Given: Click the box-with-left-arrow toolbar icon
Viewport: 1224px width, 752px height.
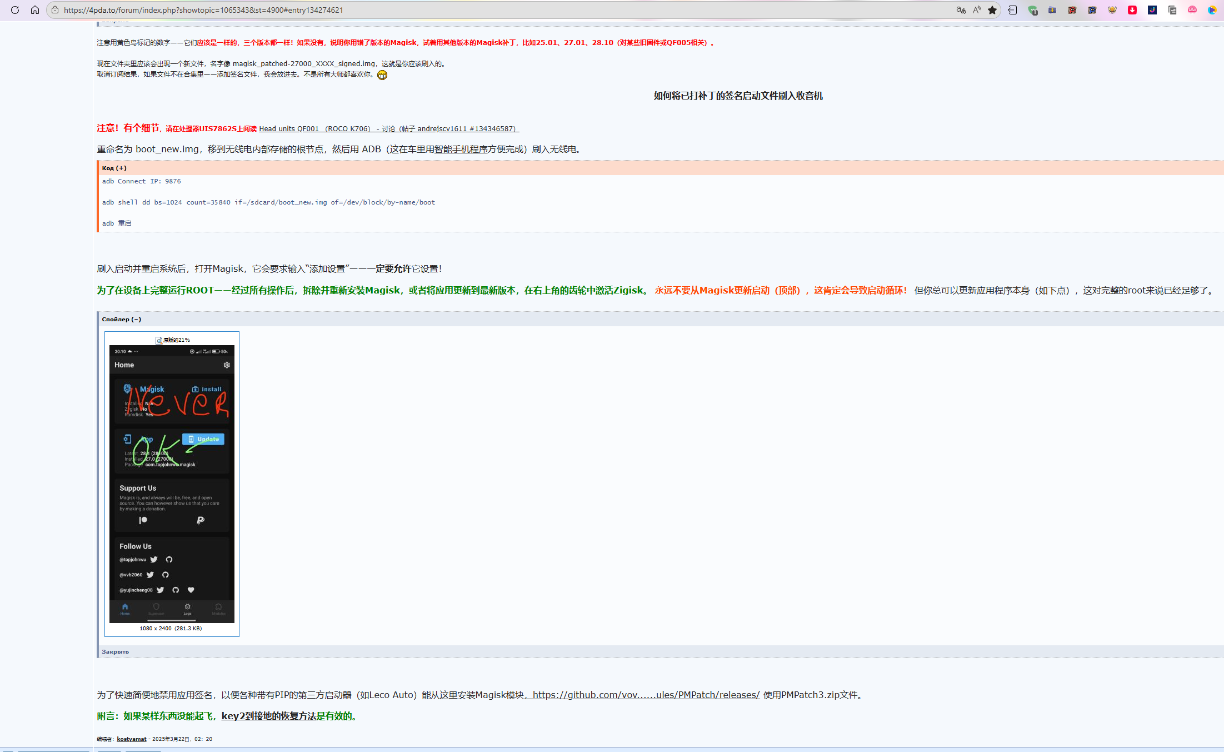Looking at the screenshot, I should 1012,10.
